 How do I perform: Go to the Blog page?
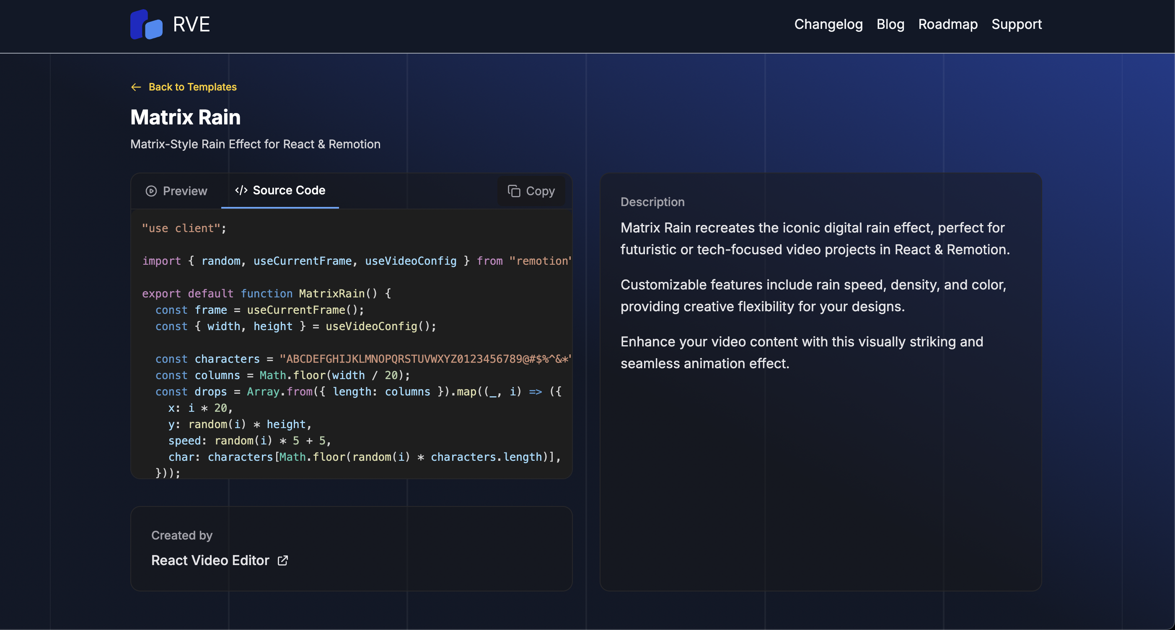tap(890, 24)
